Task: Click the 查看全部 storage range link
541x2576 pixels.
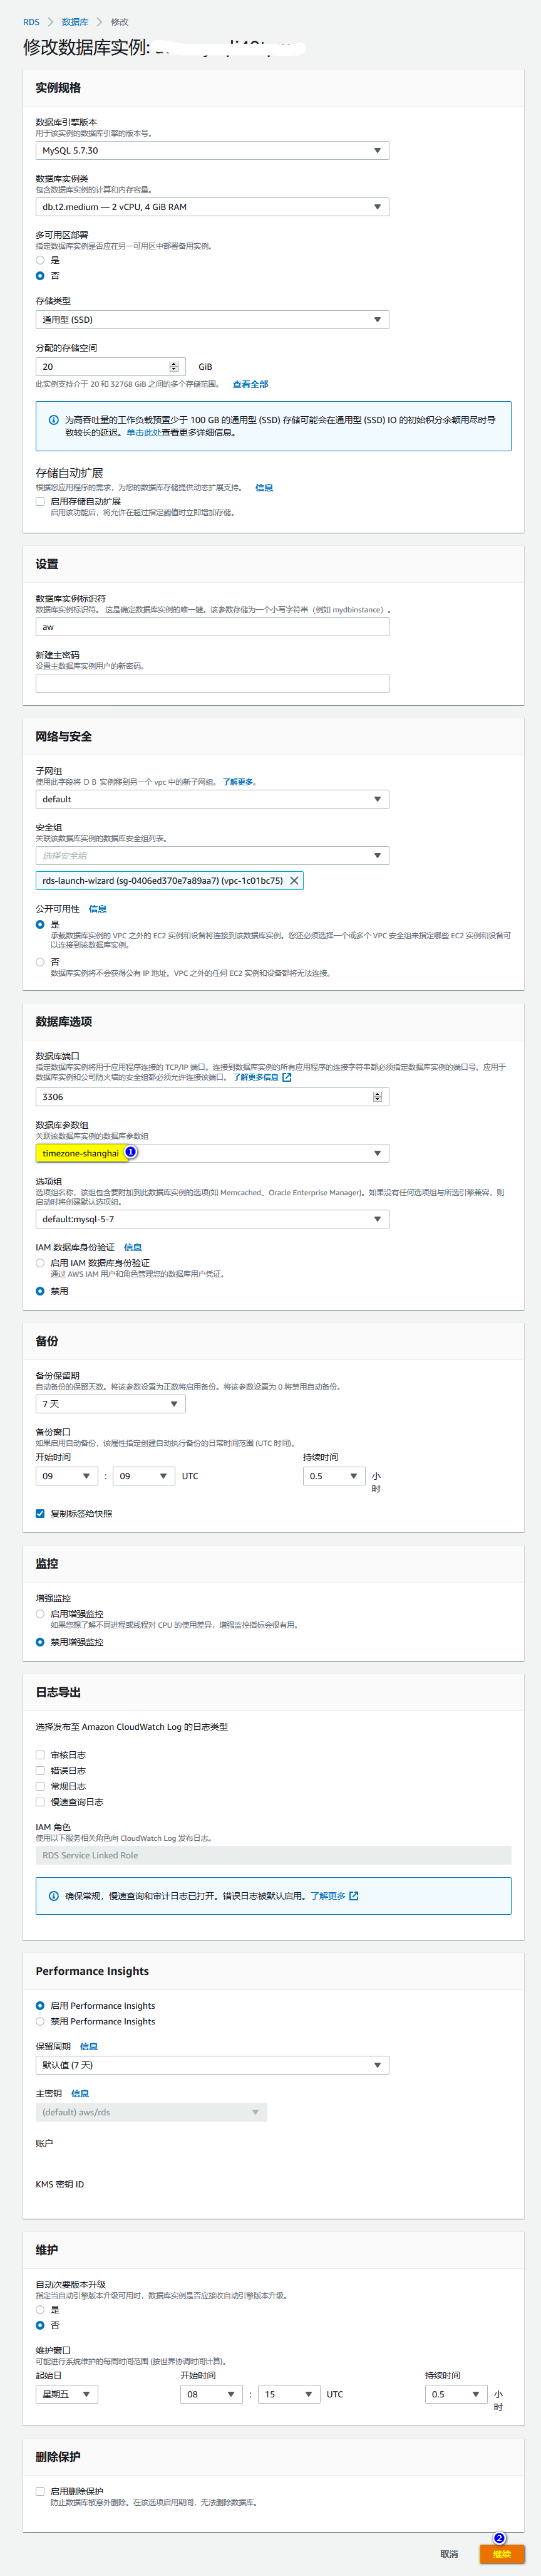Action: [250, 384]
